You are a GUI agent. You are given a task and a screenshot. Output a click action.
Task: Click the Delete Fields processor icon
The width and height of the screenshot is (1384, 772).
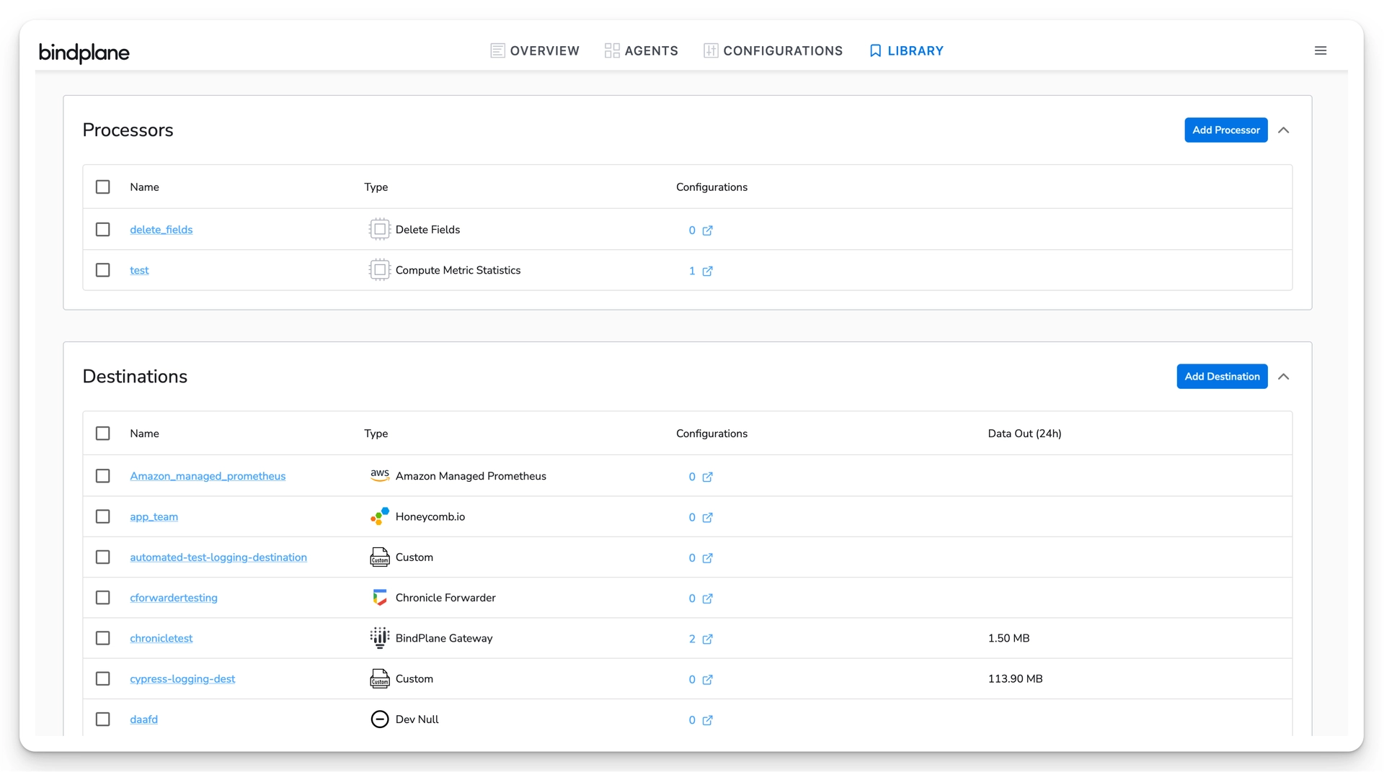point(379,229)
